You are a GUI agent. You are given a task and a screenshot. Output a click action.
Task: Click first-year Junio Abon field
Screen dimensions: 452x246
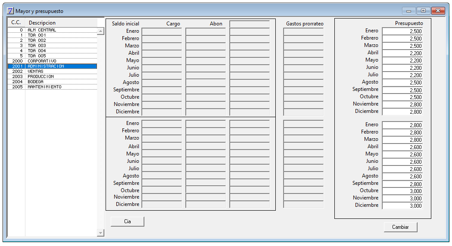pyautogui.click(x=206, y=68)
